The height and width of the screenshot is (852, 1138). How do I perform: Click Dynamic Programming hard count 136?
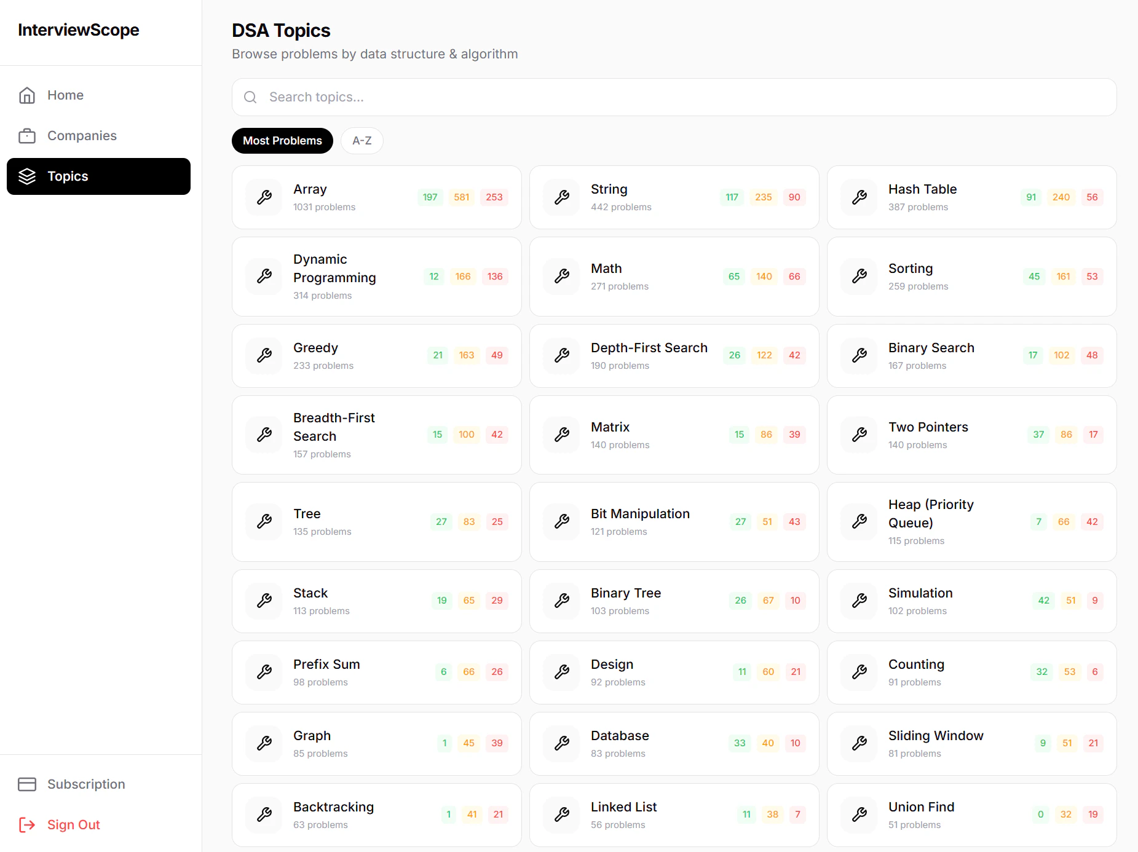495,277
